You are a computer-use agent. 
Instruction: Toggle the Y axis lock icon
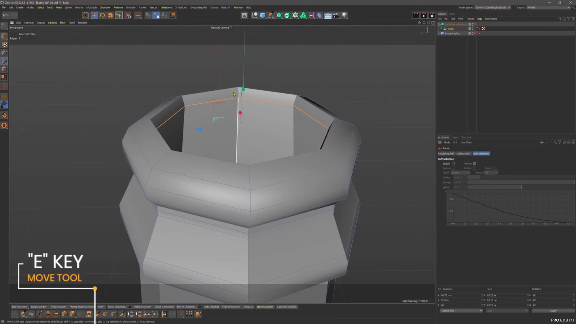156,15
